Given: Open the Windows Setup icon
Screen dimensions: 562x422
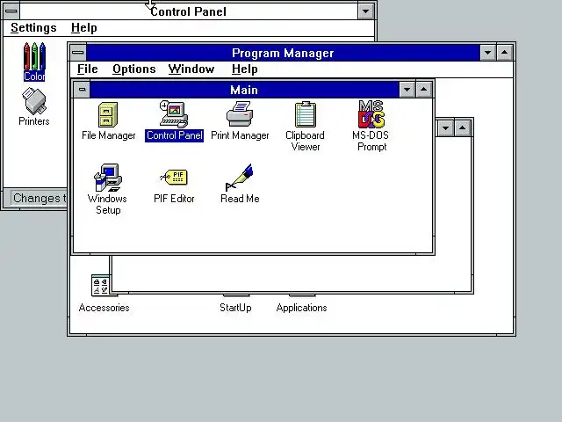Looking at the screenshot, I should click(x=107, y=178).
